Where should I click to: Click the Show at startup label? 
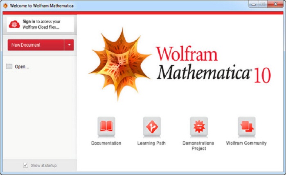point(44,165)
